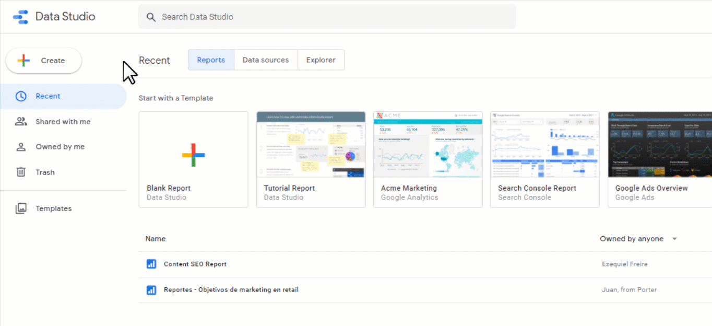Click the Recent clock icon in sidebar

coord(21,96)
